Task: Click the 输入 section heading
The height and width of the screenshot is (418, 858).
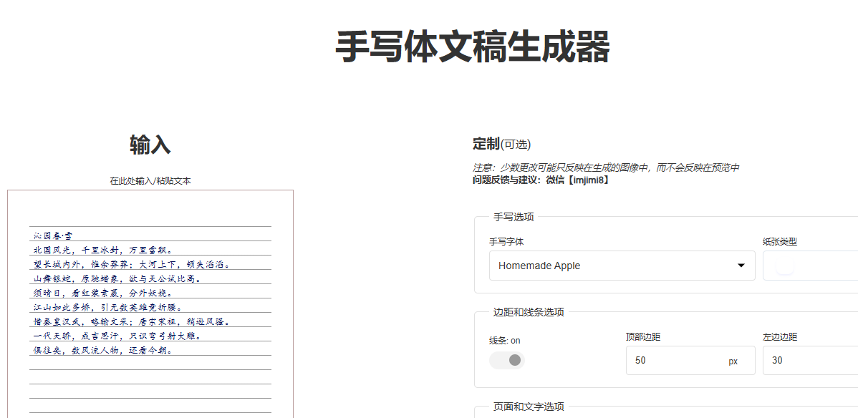Action: [150, 145]
